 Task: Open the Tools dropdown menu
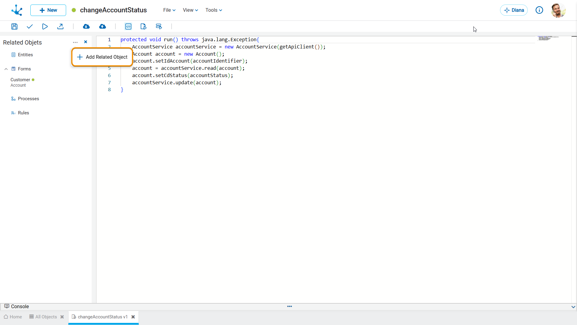pyautogui.click(x=214, y=10)
